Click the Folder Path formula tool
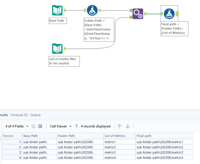This screenshot has width=200, height=164. [92, 10]
